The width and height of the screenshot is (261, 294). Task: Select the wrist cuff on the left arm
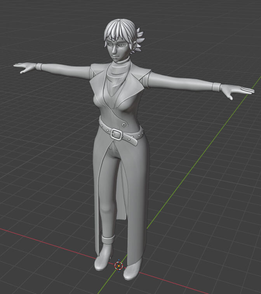coord(38,66)
